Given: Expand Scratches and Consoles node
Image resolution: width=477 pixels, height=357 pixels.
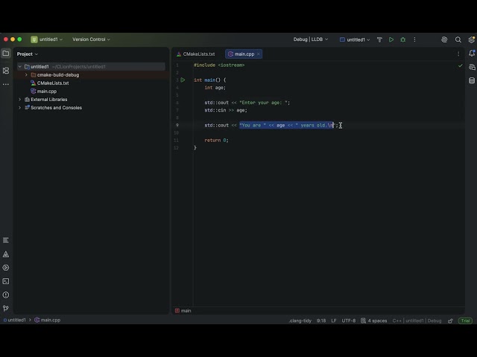Looking at the screenshot, I should [20, 107].
